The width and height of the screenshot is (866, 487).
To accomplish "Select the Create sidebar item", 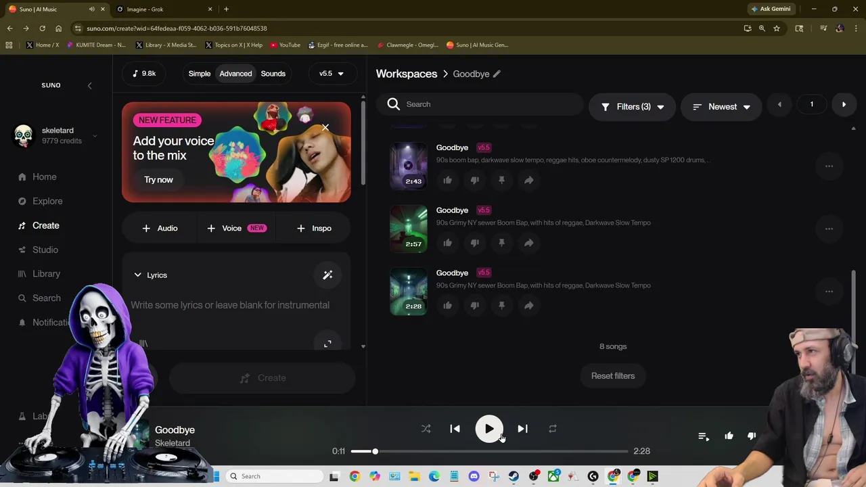I will 46,225.
